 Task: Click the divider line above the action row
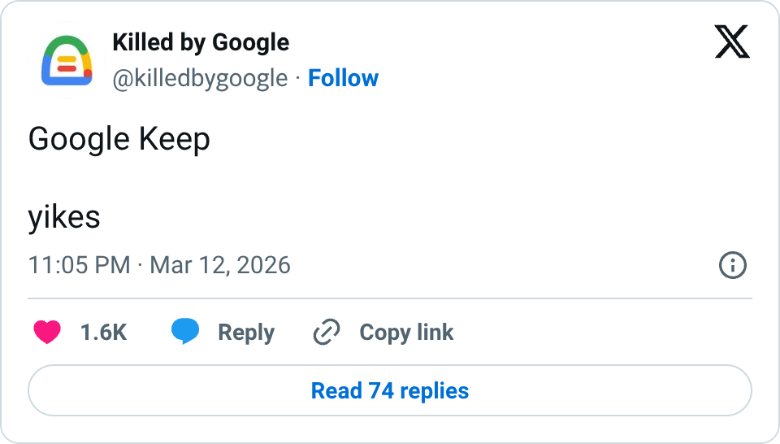click(x=390, y=298)
